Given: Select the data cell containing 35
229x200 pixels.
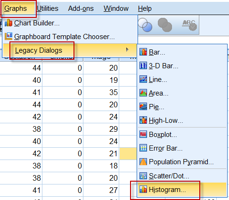Looking at the screenshot, I should pos(101,92).
